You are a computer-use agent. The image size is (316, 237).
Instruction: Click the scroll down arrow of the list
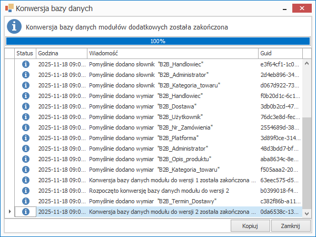tap(307, 212)
